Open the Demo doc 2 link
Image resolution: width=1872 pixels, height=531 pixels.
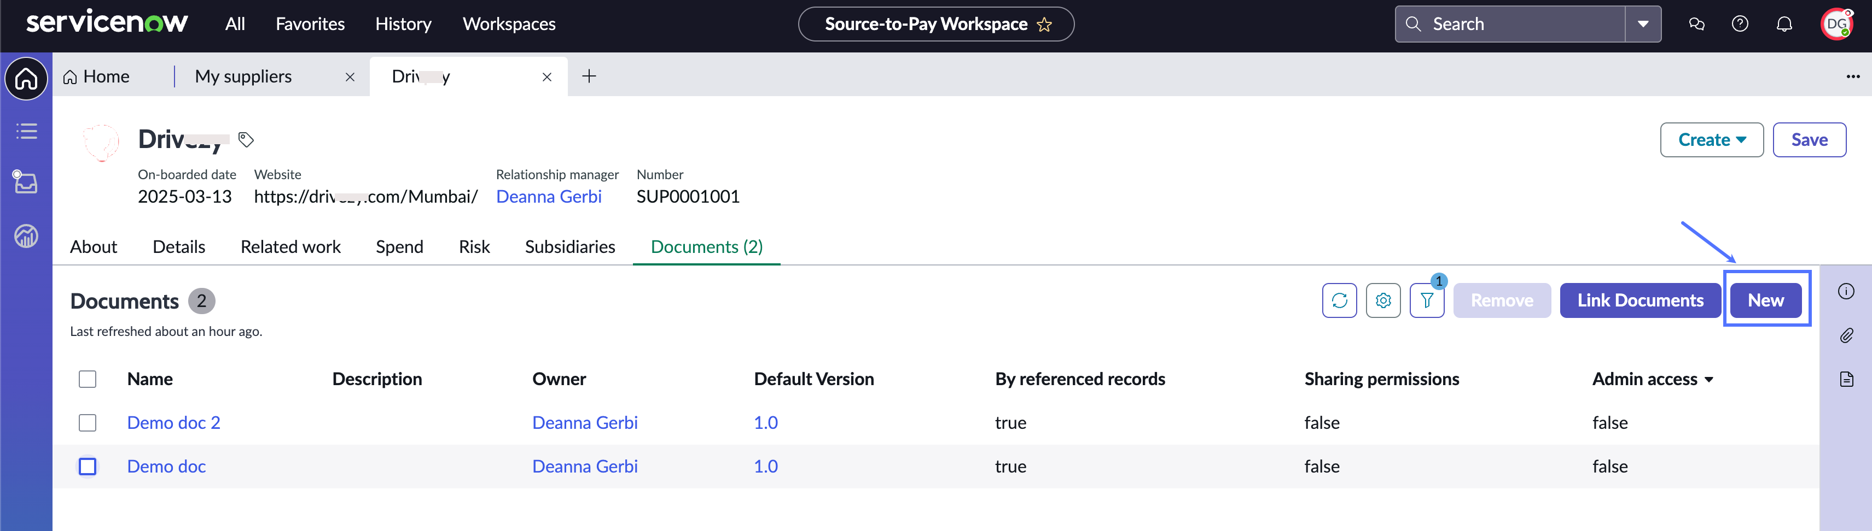pos(173,422)
